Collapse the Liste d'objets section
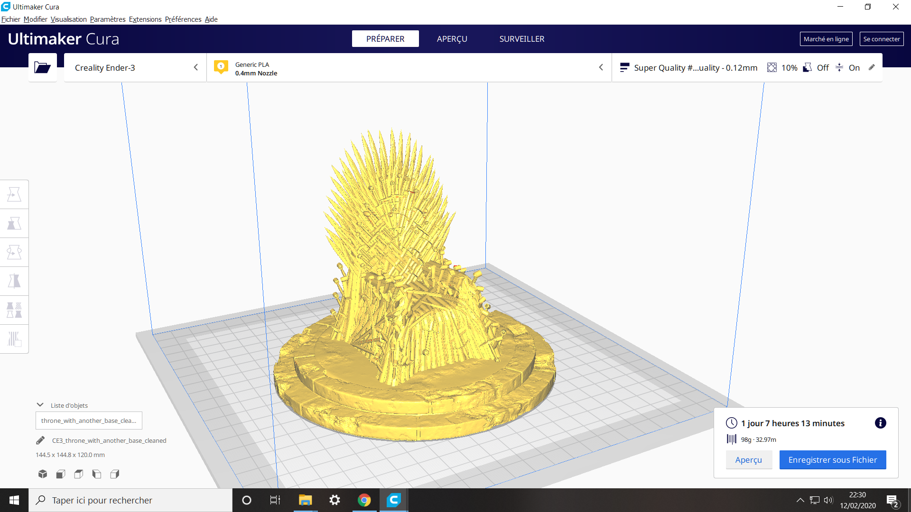 point(40,405)
